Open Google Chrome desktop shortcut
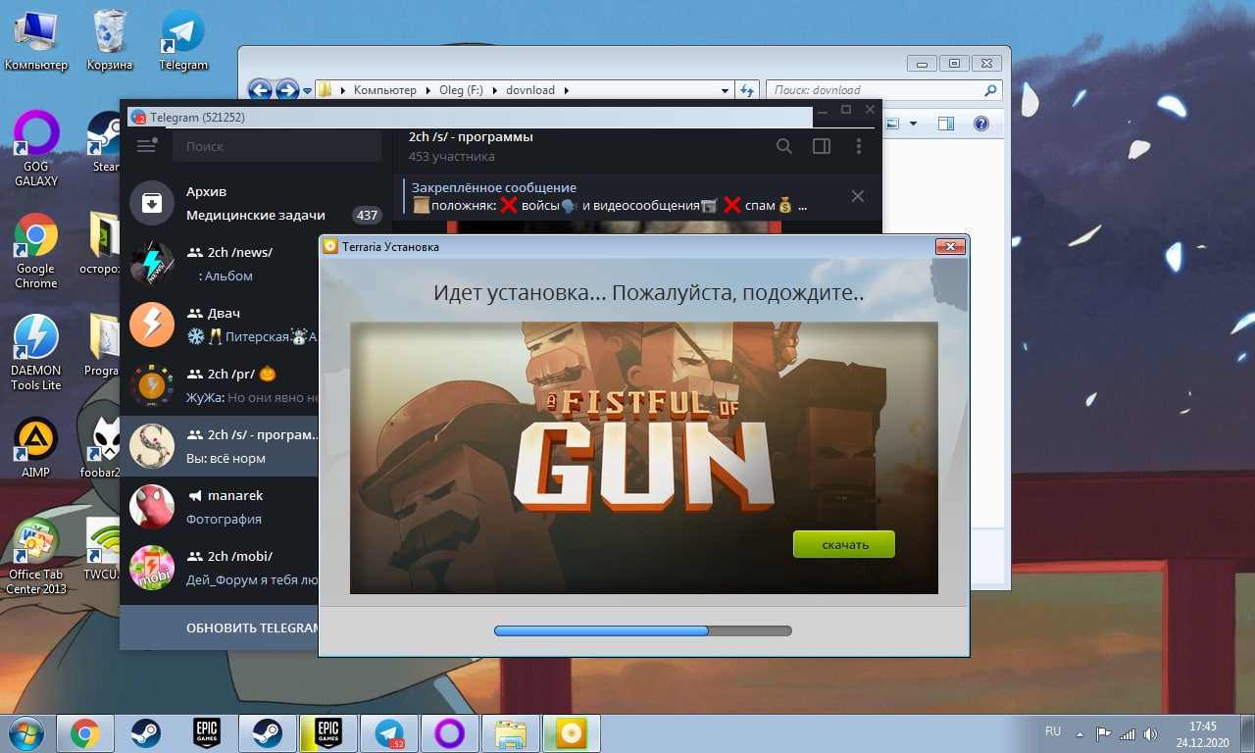Viewport: 1255px width, 753px height. click(x=36, y=251)
